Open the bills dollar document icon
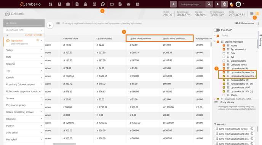 [77, 4]
